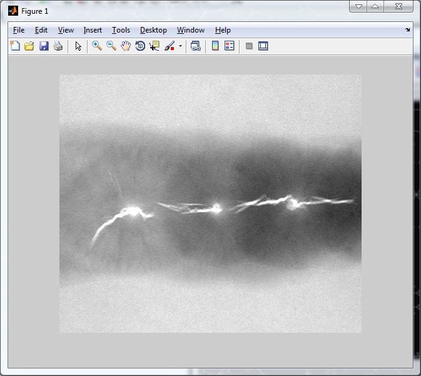Screen dimensions: 421x376
Task: Save the figure using the floppy disk icon
Action: coord(44,46)
